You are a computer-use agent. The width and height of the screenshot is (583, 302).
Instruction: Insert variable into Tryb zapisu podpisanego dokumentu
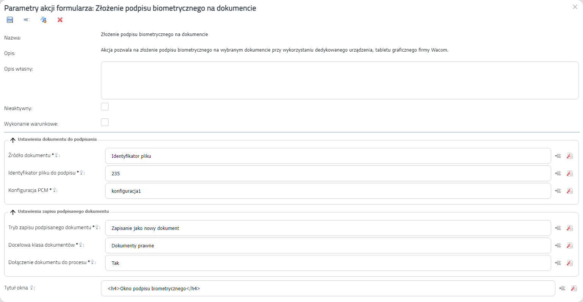coord(558,228)
